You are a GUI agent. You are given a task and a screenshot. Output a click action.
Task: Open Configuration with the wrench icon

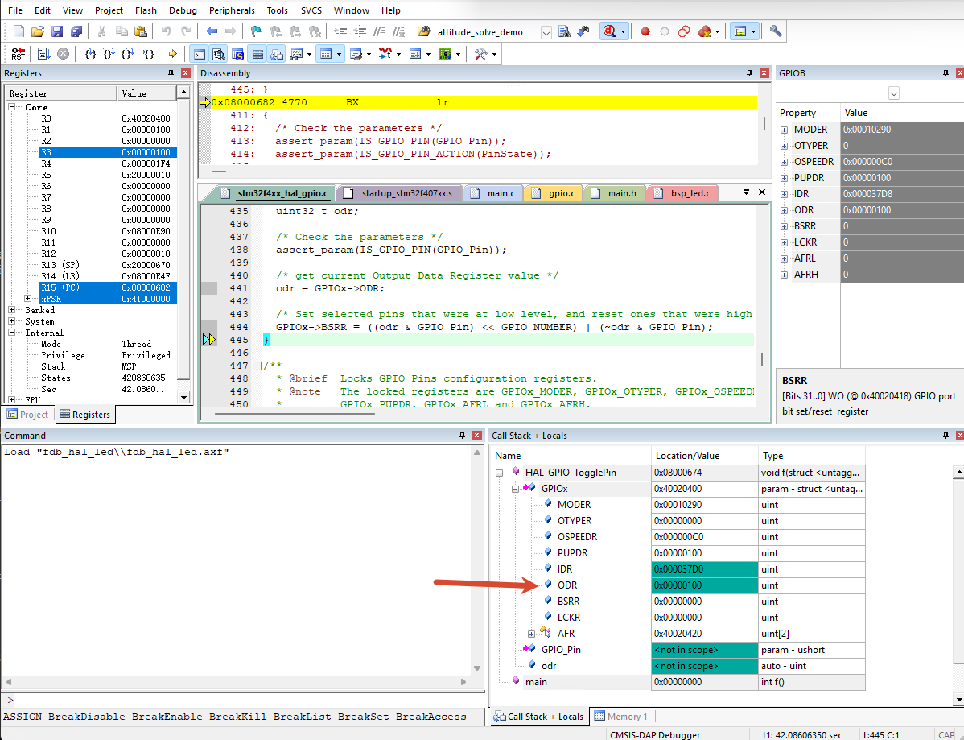tap(776, 31)
